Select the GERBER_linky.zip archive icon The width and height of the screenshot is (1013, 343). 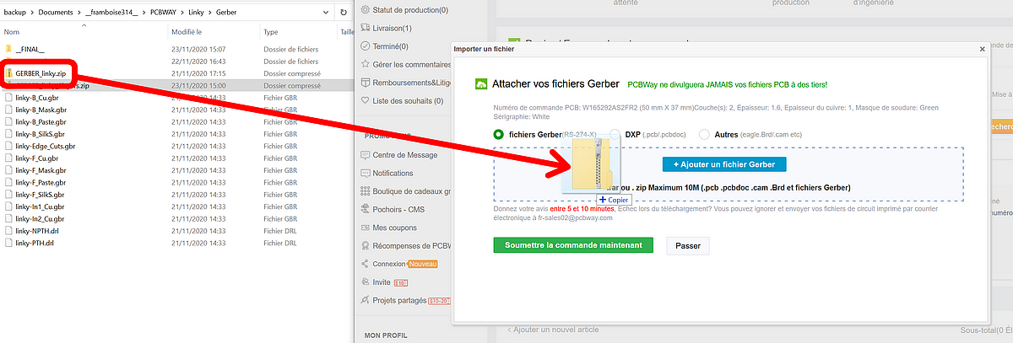click(x=8, y=73)
